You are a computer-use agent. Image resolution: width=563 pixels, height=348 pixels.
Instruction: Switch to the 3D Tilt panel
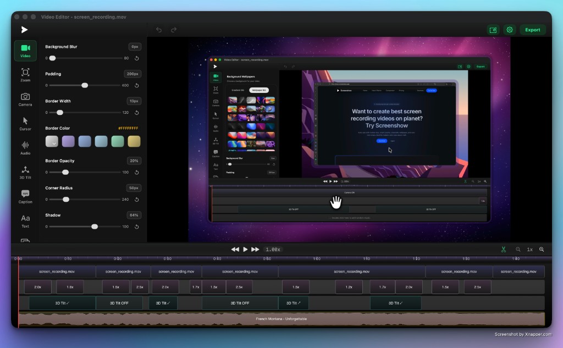point(25,172)
